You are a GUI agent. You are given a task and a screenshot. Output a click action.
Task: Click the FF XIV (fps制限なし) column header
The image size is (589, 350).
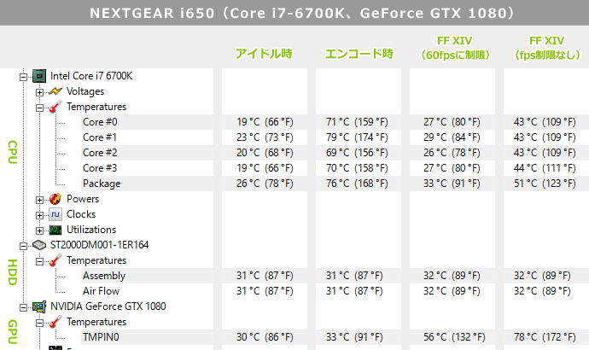coord(547,48)
